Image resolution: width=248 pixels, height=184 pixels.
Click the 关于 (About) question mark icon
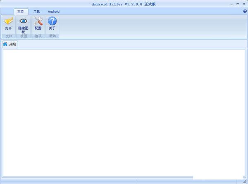pyautogui.click(x=52, y=21)
